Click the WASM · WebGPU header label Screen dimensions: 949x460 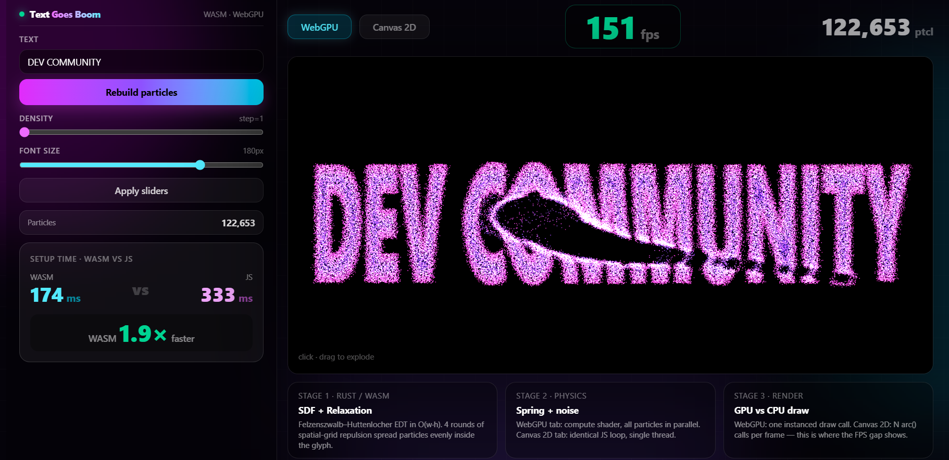(x=233, y=15)
